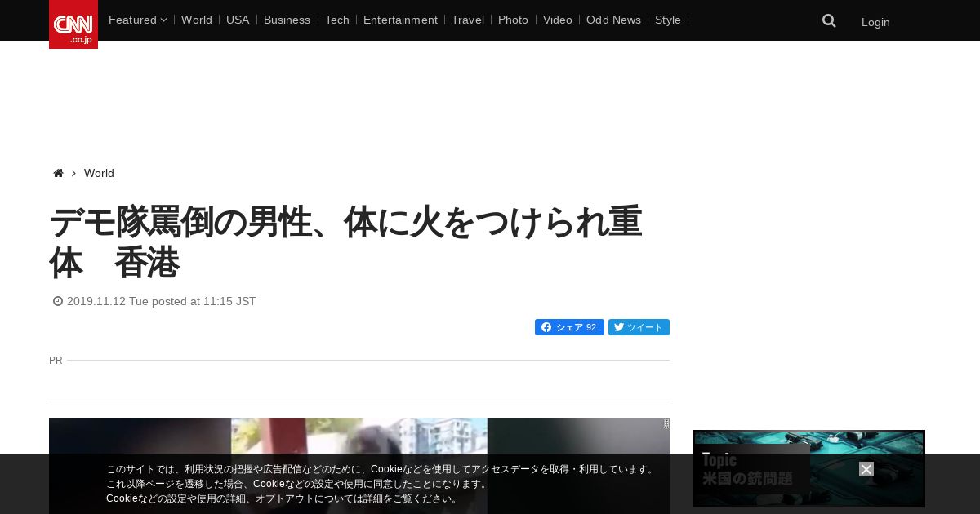Viewport: 980px width, 514px height.
Task: Select the Tech menu item
Action: tap(337, 20)
